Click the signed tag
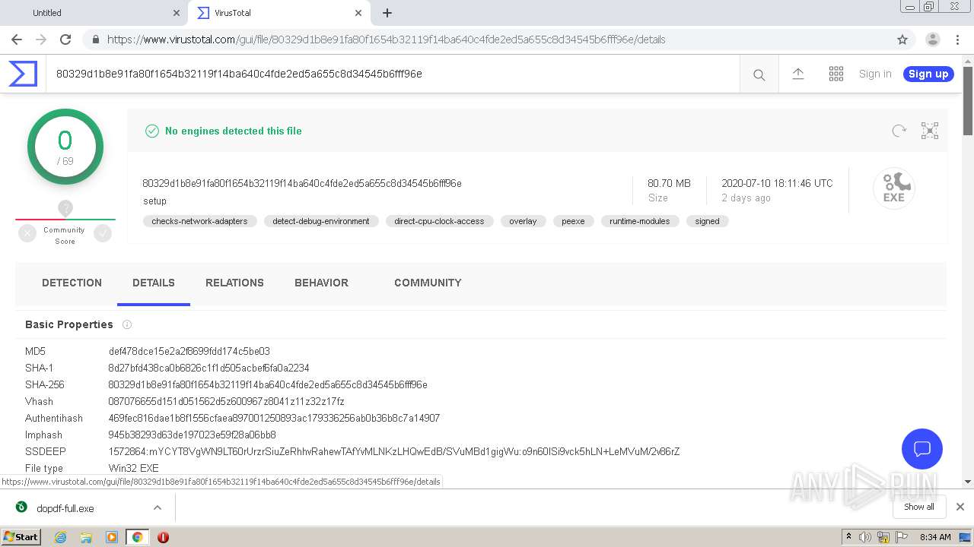 (707, 221)
